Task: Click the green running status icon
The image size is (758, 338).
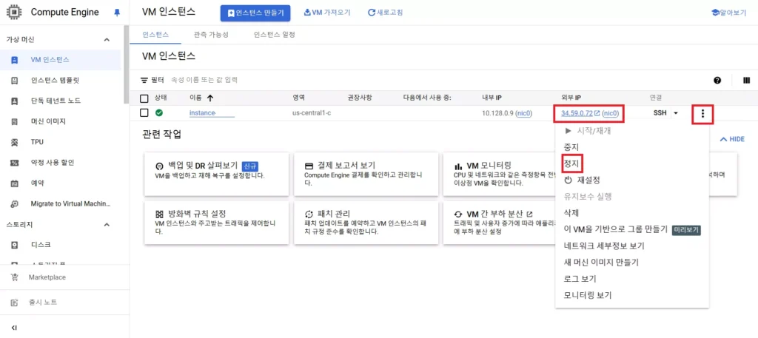Action: (158, 113)
